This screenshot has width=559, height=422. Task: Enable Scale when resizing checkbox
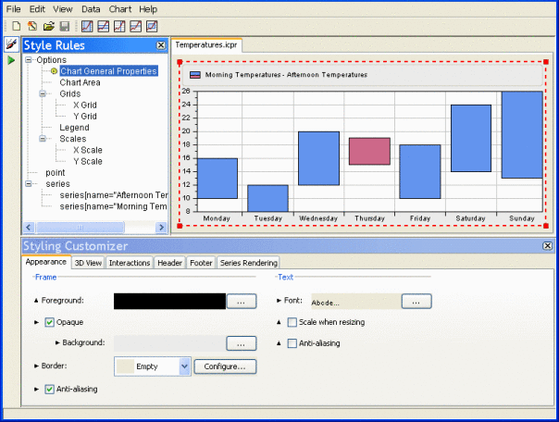[292, 322]
